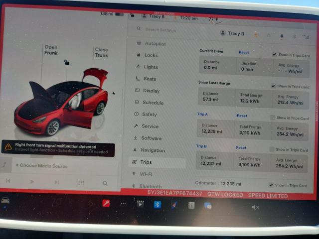Screen dimensions: 319x239
Task: Tap the charge port lightning bolt icon
Action: (114, 94)
